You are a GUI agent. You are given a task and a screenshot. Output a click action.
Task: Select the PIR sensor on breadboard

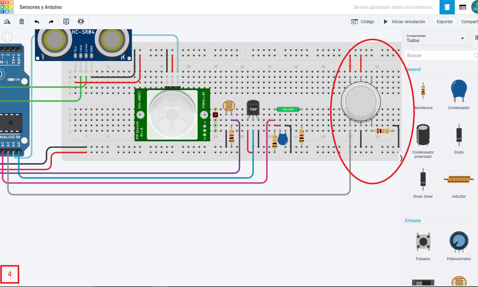[172, 115]
